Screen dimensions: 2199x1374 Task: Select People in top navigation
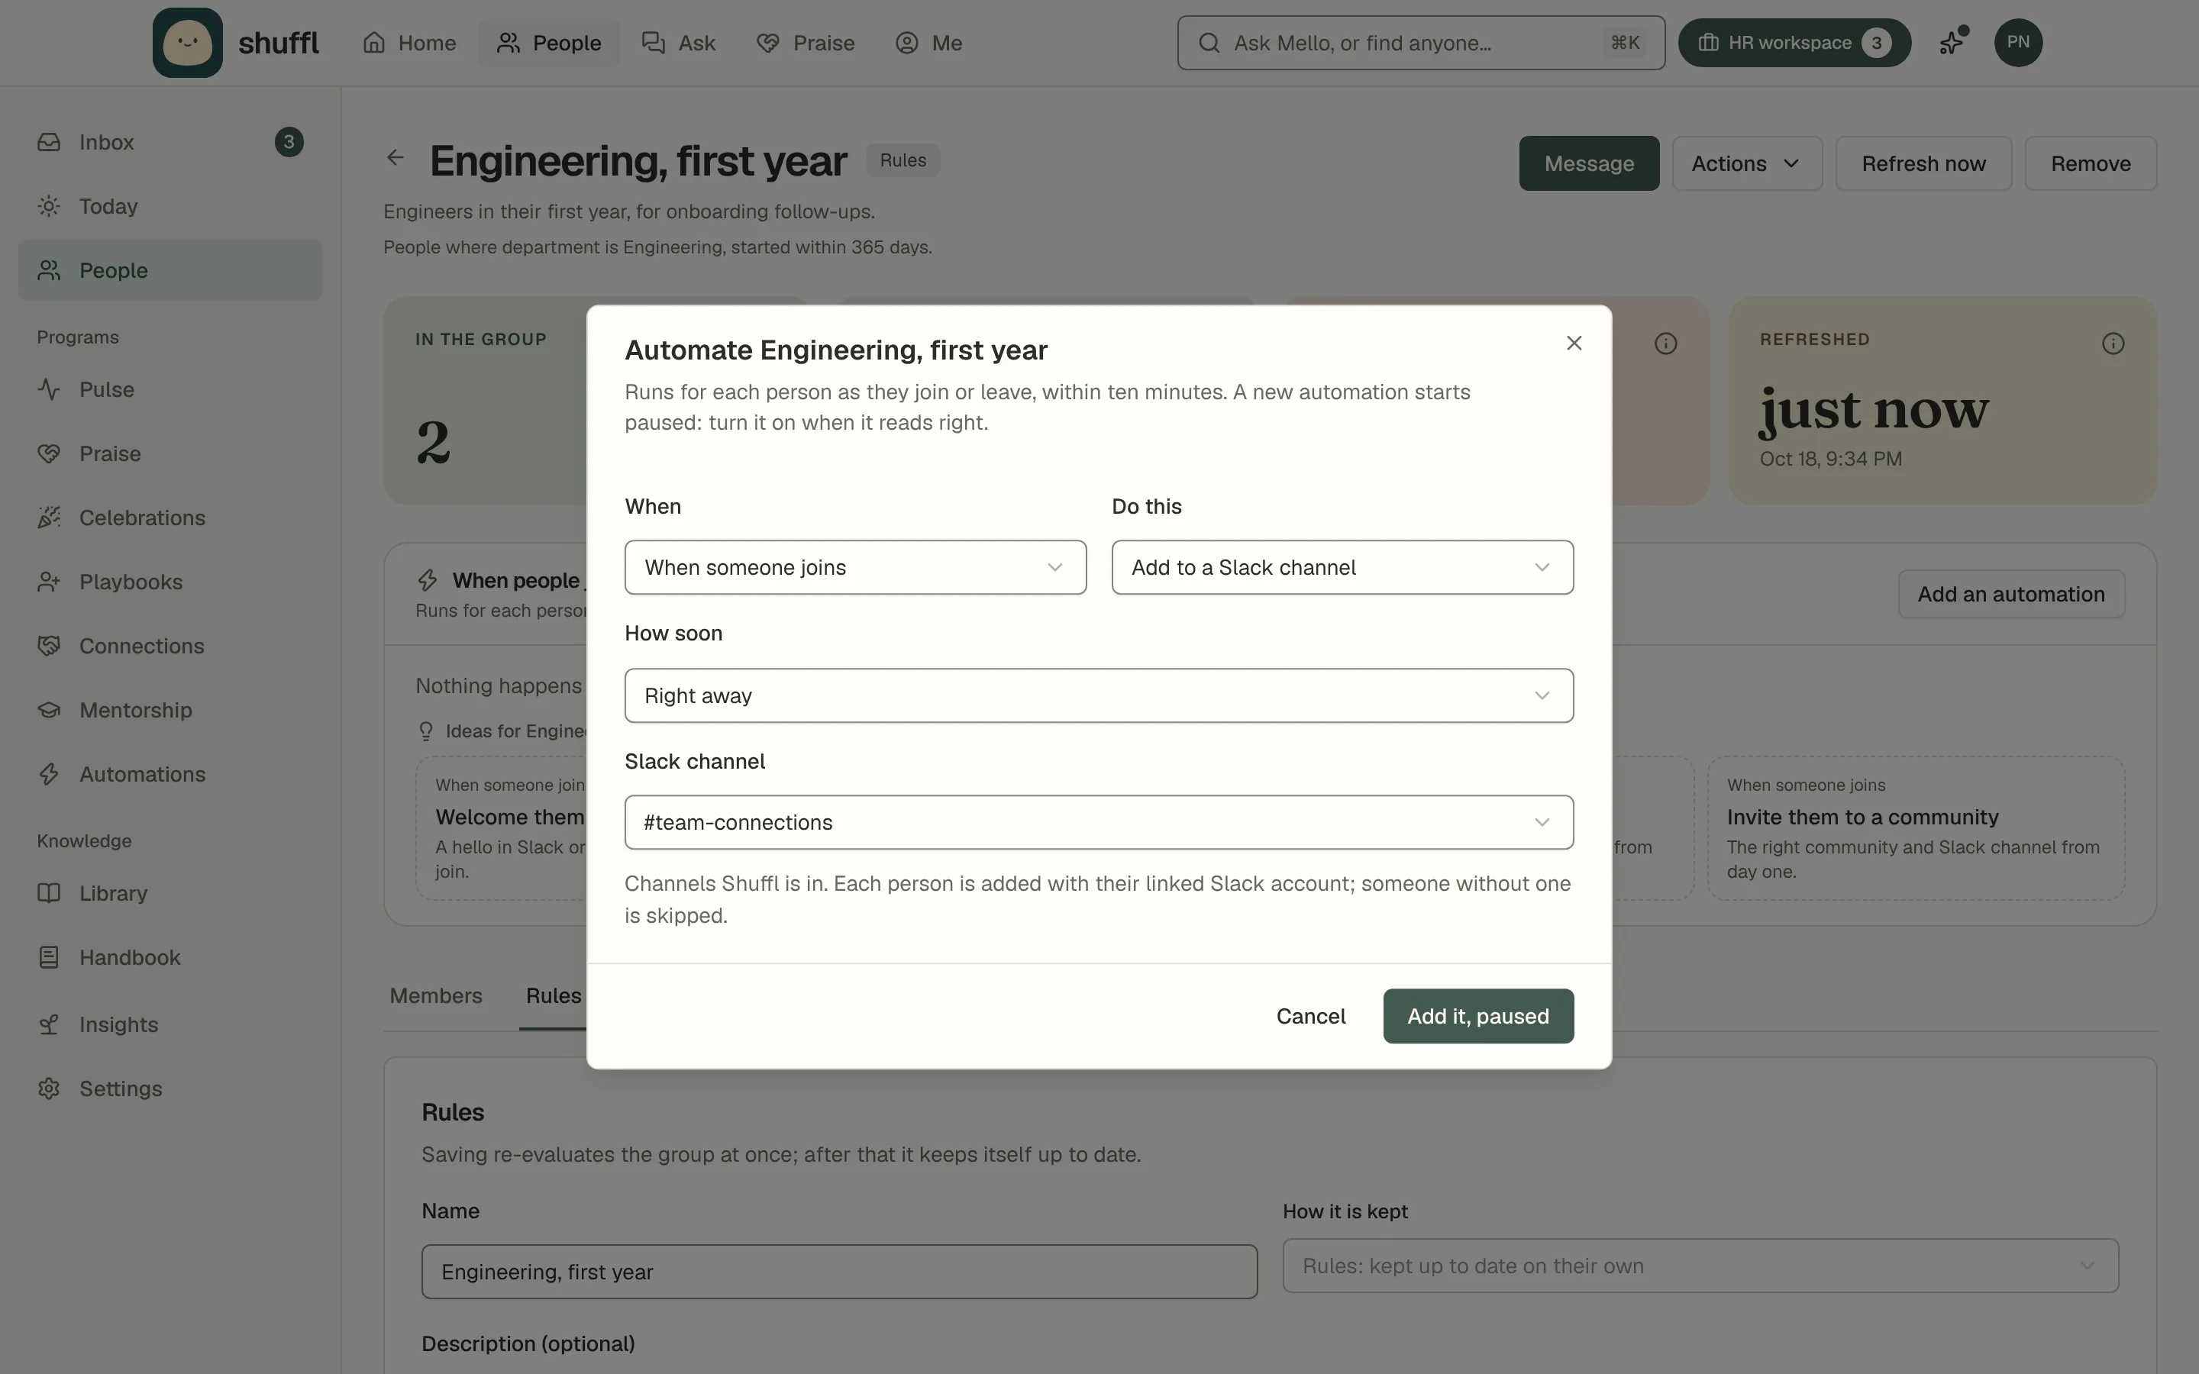(x=549, y=43)
